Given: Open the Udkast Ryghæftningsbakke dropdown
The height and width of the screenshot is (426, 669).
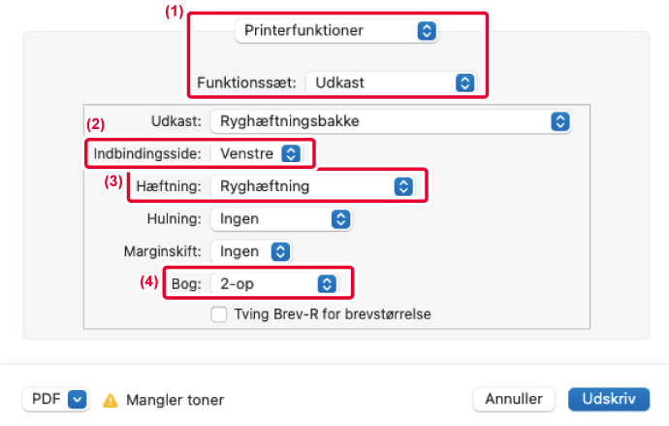Looking at the screenshot, I should pos(391,121).
